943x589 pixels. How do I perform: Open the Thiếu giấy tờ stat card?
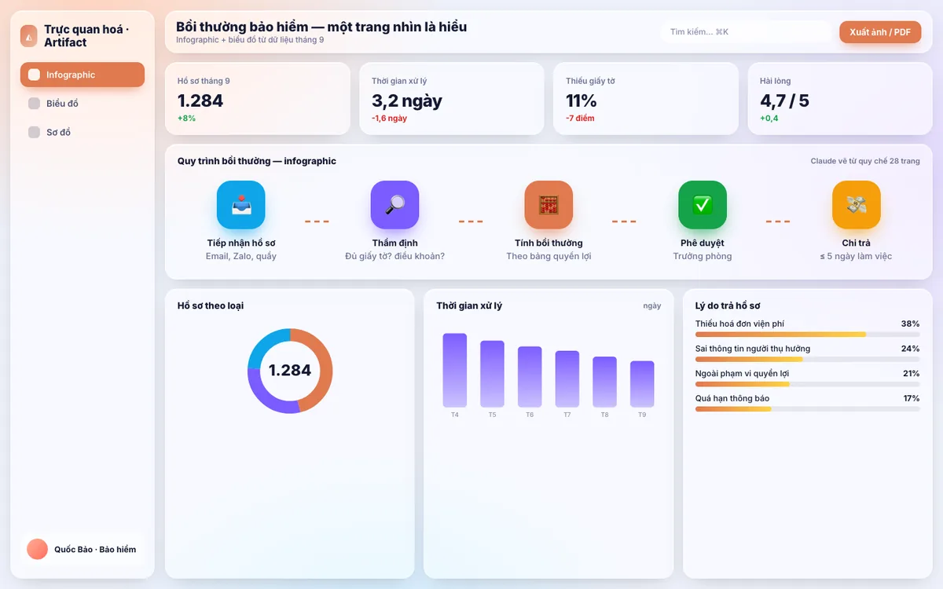click(x=646, y=99)
